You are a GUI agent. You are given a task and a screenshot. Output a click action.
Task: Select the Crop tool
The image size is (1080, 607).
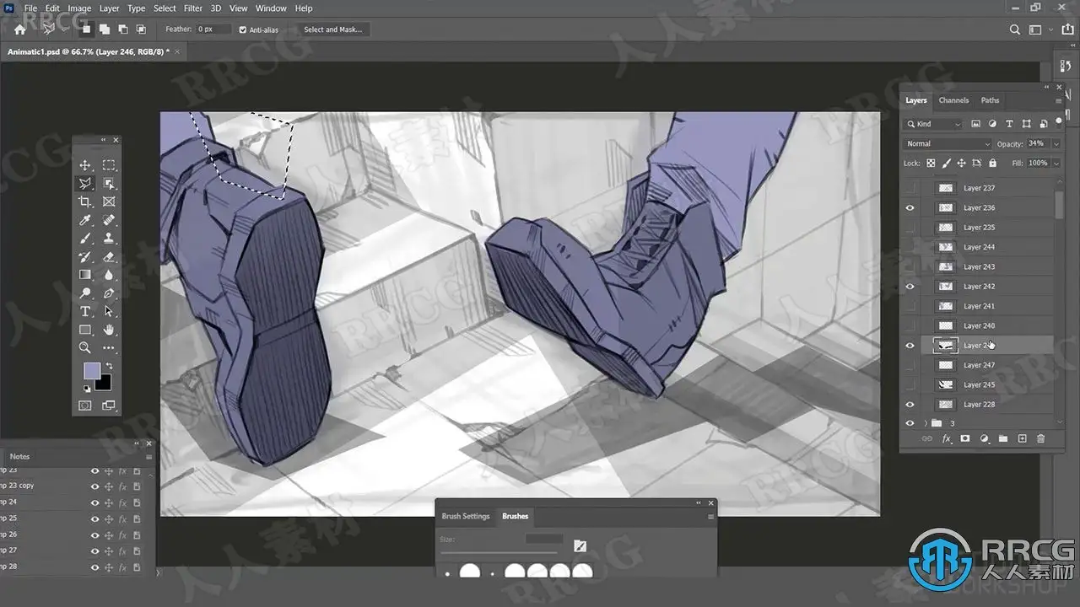pyautogui.click(x=85, y=202)
